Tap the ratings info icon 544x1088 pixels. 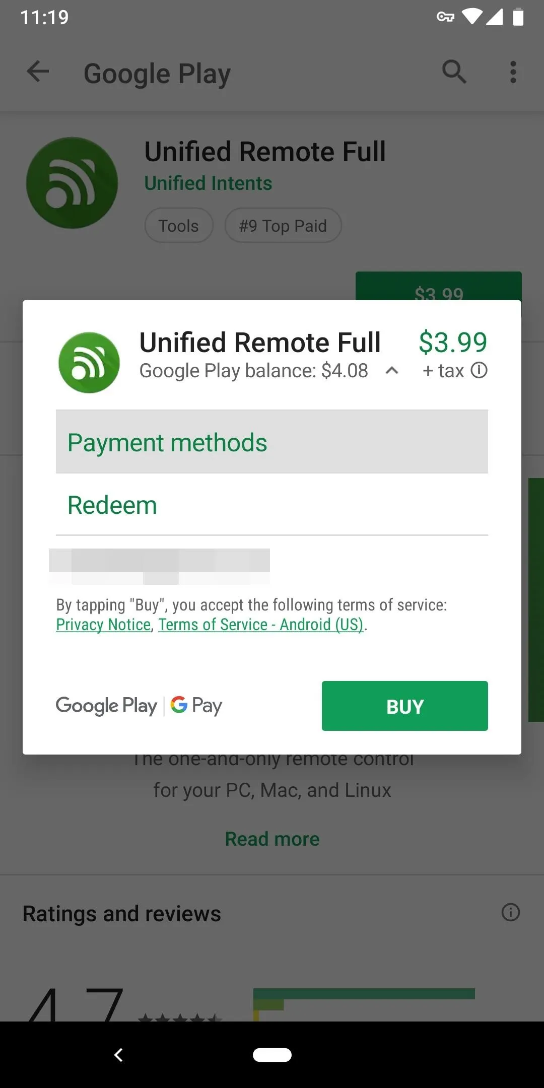510,912
